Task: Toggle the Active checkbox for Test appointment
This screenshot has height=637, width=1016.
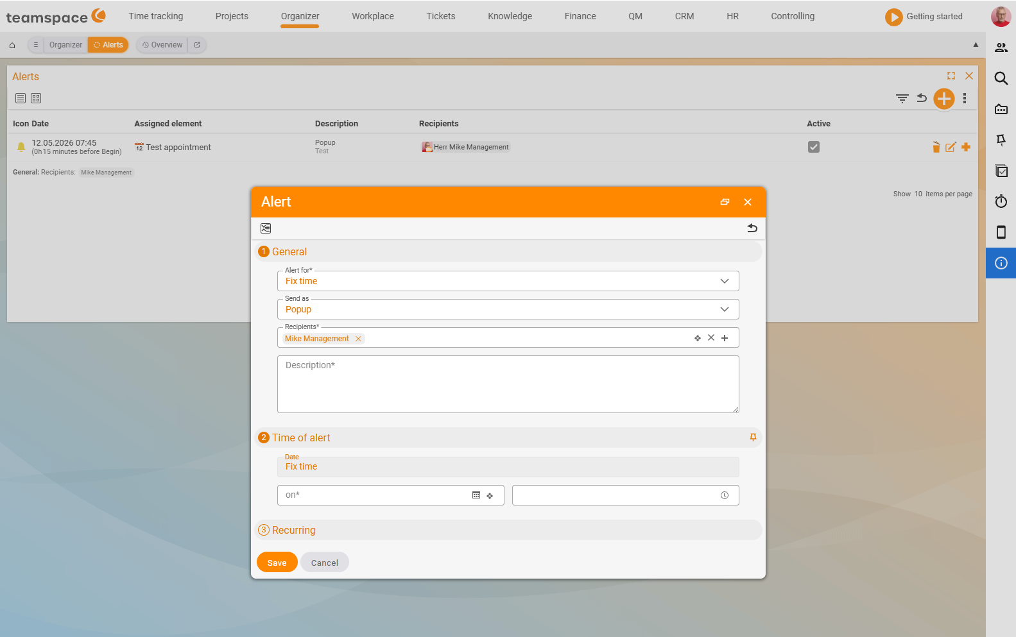Action: [814, 147]
